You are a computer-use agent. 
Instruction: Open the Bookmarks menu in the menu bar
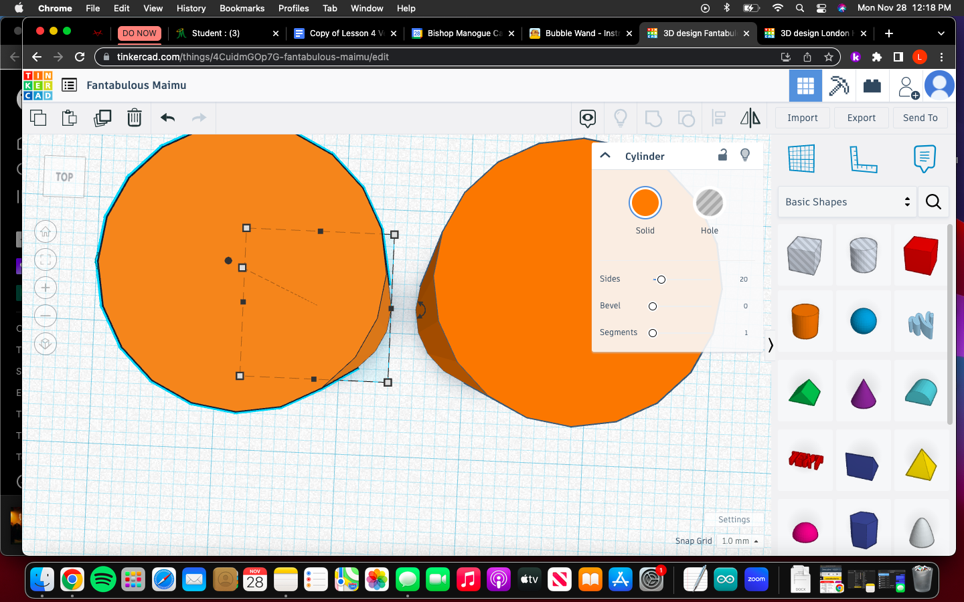242,8
